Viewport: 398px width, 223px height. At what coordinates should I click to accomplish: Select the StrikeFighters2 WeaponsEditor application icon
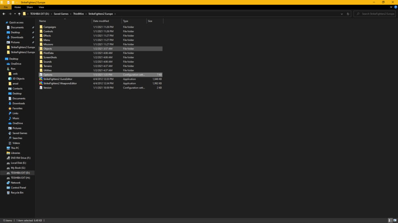click(41, 83)
